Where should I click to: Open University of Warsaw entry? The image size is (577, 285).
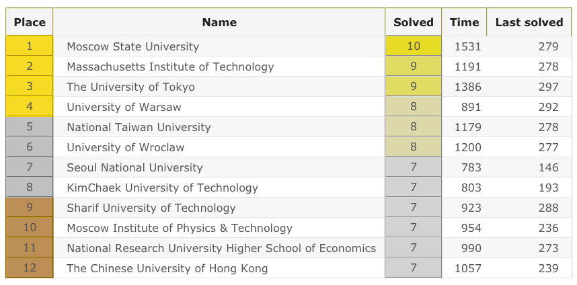pyautogui.click(x=124, y=107)
